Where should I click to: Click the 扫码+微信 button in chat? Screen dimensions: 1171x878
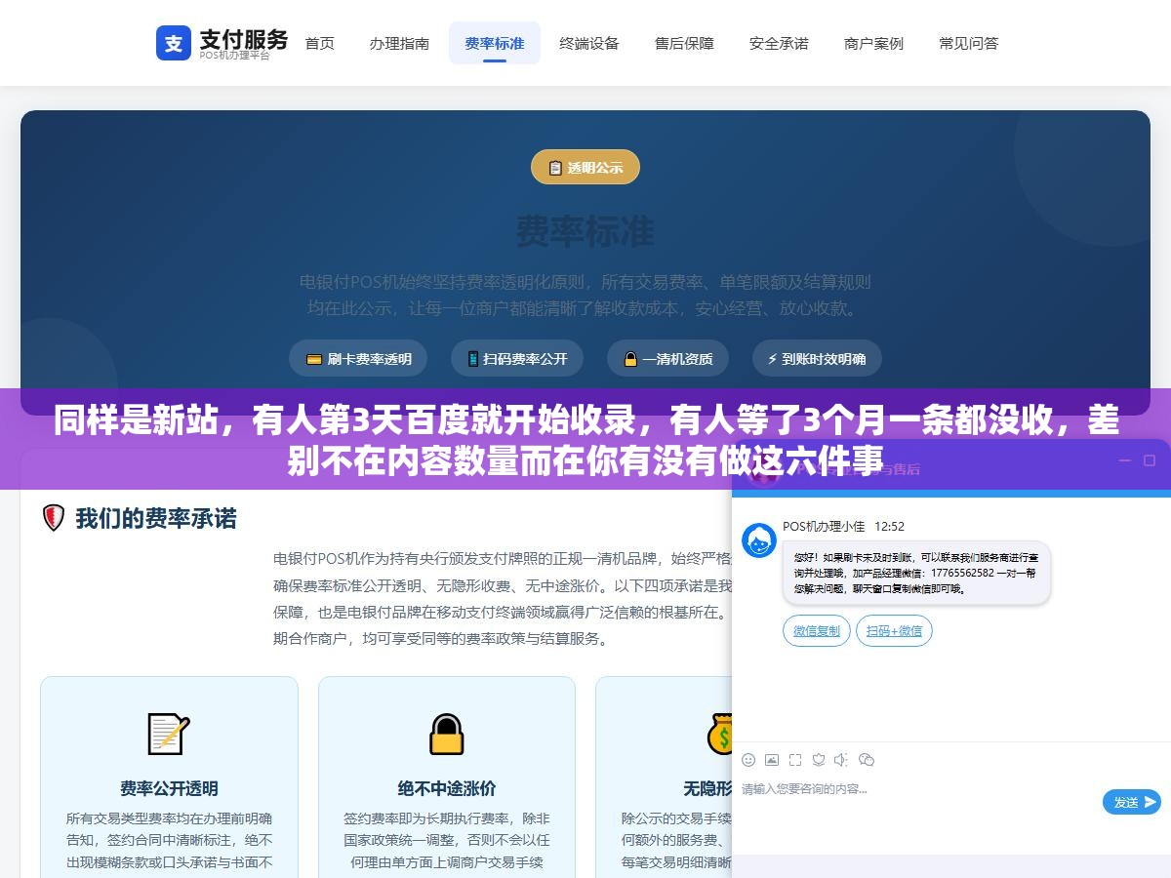click(x=894, y=630)
